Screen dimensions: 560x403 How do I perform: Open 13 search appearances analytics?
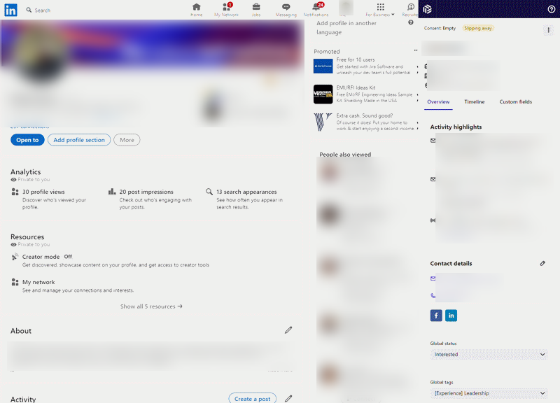[x=246, y=192]
